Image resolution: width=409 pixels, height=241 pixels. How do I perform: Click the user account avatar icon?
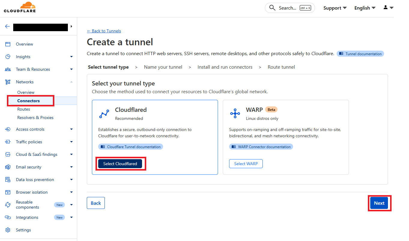coord(386,7)
